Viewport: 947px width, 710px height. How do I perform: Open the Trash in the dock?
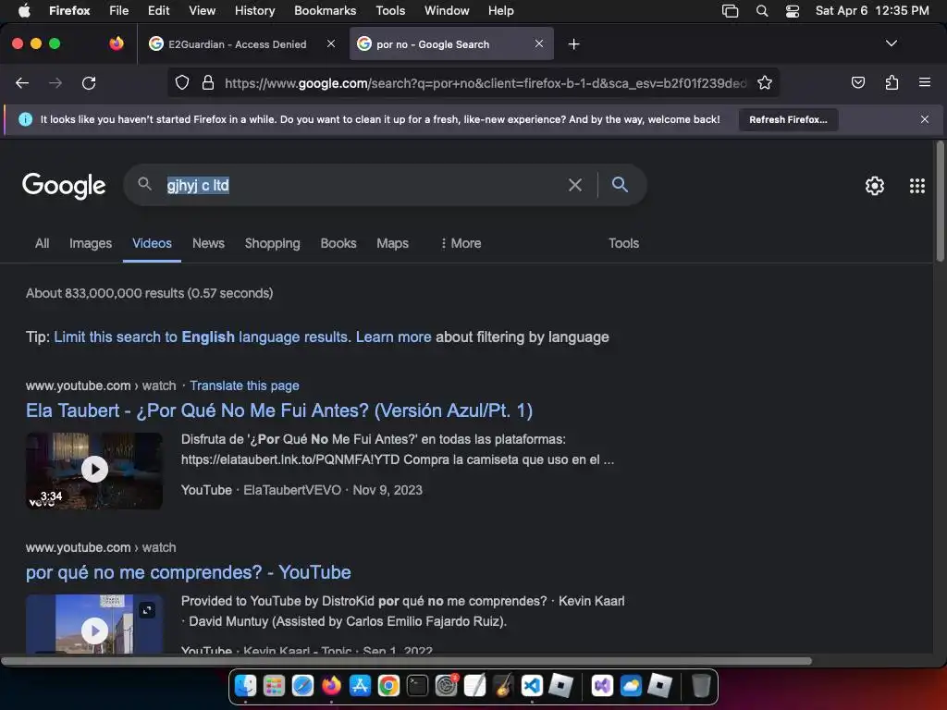(x=701, y=686)
